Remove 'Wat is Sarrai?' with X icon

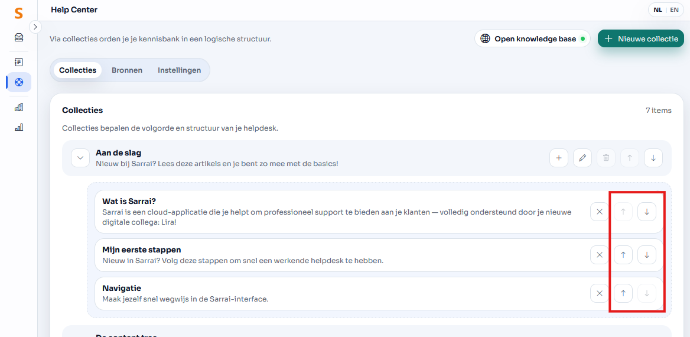[599, 212]
